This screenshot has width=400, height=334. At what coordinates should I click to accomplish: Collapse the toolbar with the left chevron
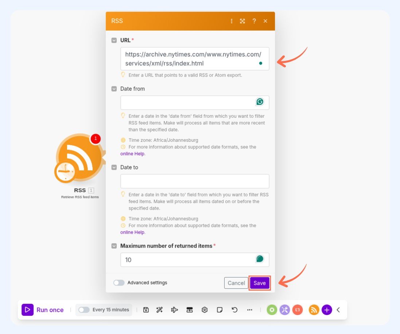[x=338, y=310]
